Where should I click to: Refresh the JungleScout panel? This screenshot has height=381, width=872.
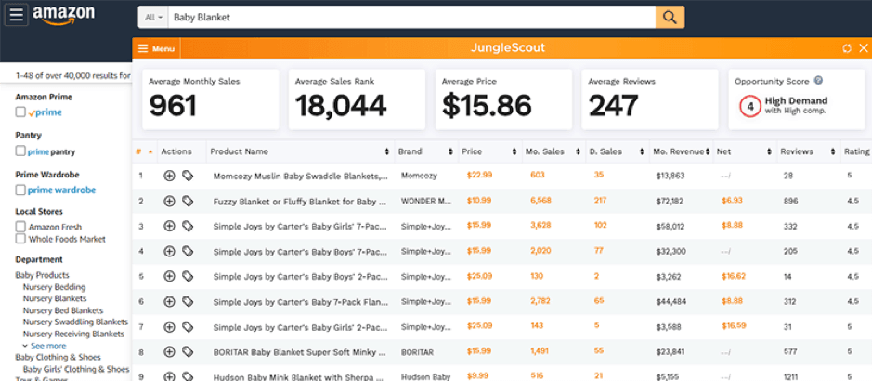click(x=847, y=48)
